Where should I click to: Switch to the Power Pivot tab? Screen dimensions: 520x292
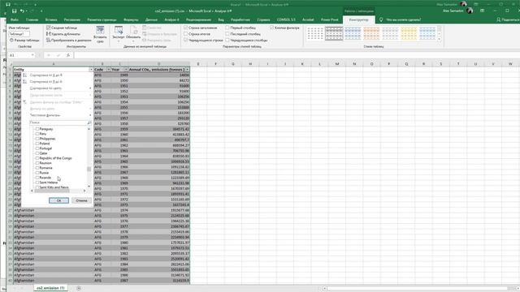coord(329,19)
